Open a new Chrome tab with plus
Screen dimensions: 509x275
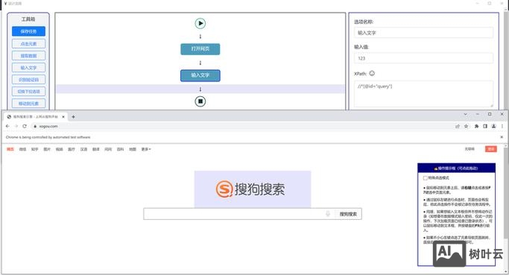tap(73, 116)
